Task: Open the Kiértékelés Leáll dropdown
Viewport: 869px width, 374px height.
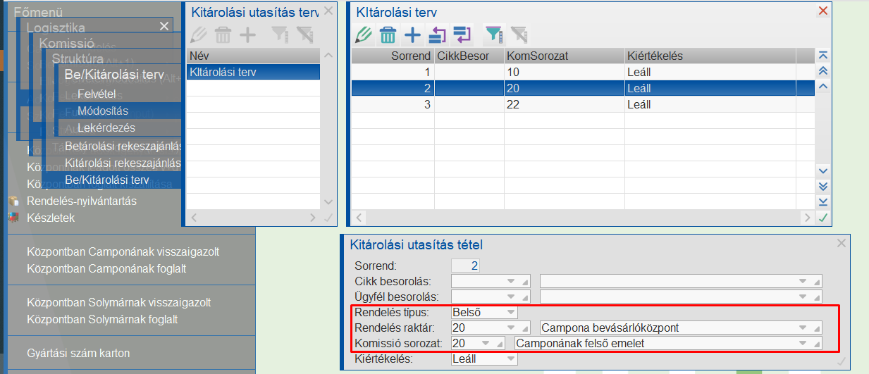Action: (510, 359)
